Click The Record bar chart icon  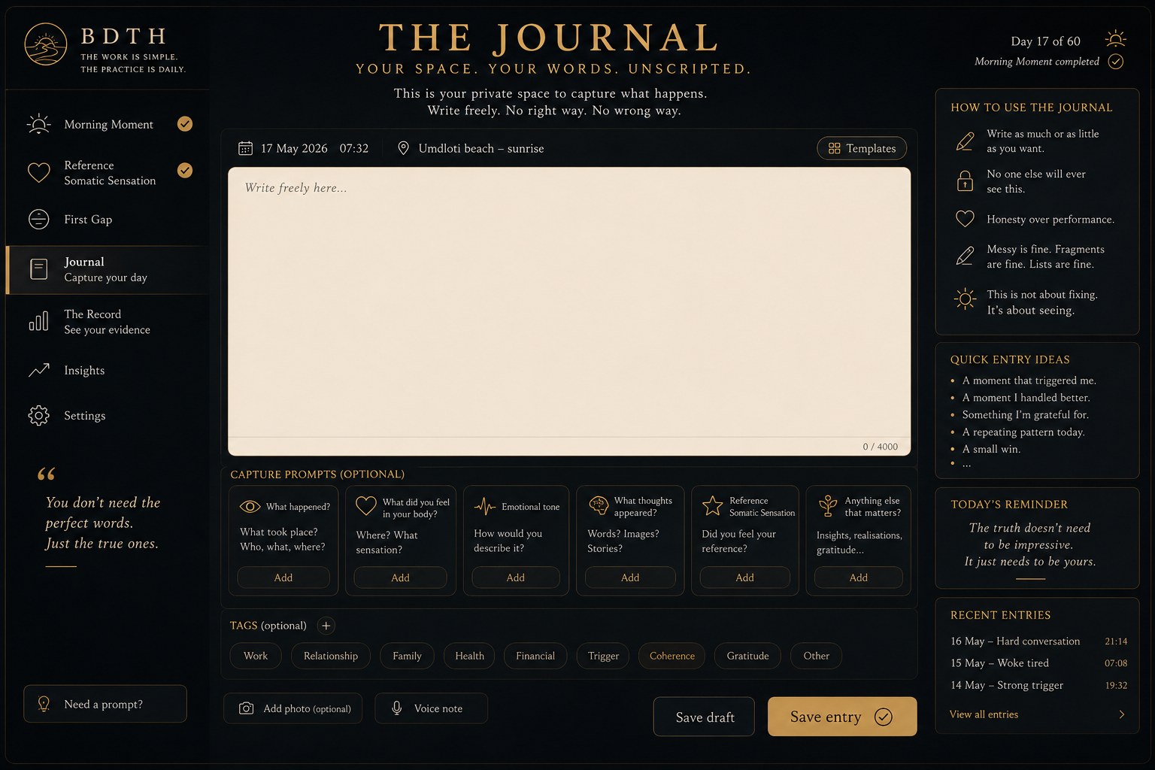click(38, 321)
